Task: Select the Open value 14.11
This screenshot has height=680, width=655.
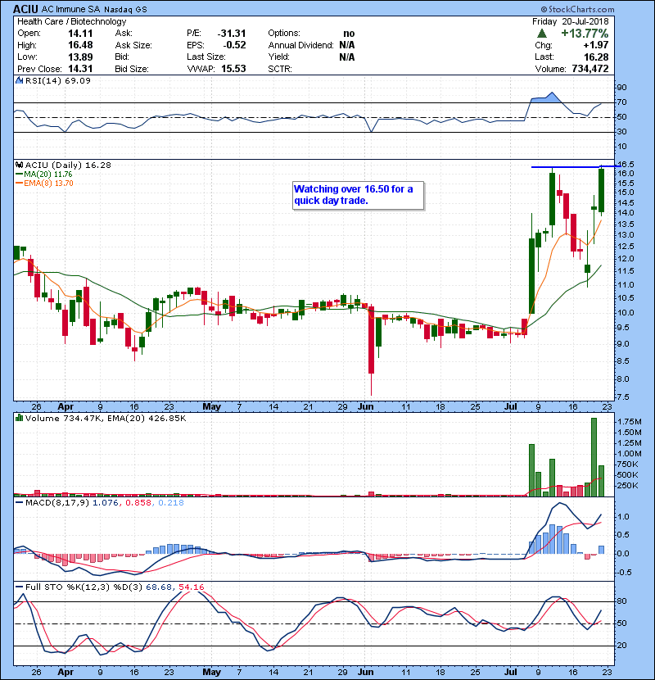Action: point(80,33)
